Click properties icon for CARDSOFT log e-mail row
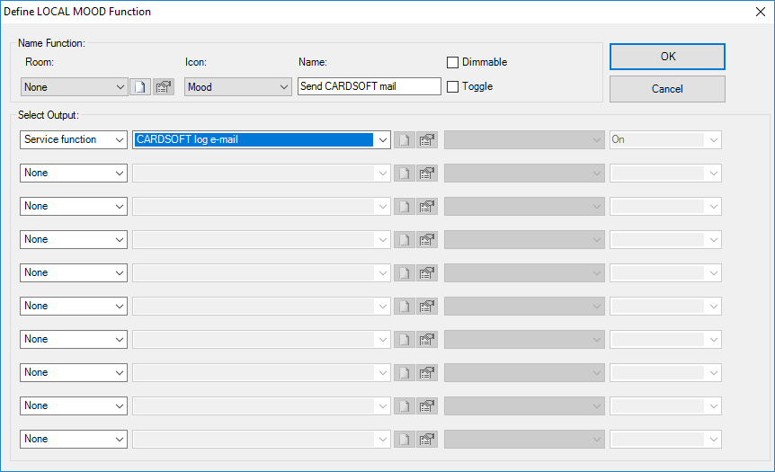The height and width of the screenshot is (472, 775). tap(427, 140)
